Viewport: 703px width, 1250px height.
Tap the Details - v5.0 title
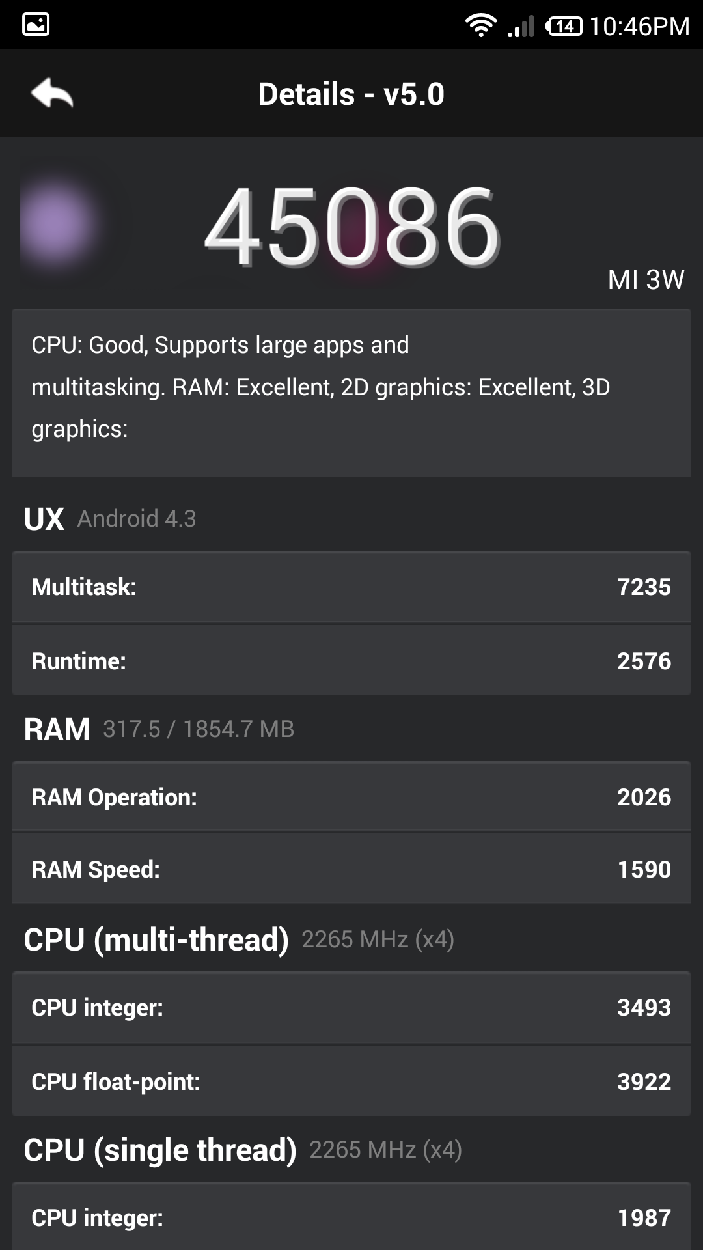[x=351, y=94]
